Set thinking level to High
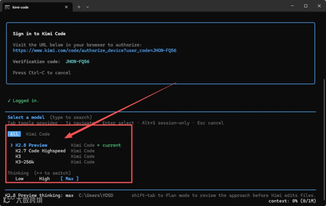 coord(44,179)
